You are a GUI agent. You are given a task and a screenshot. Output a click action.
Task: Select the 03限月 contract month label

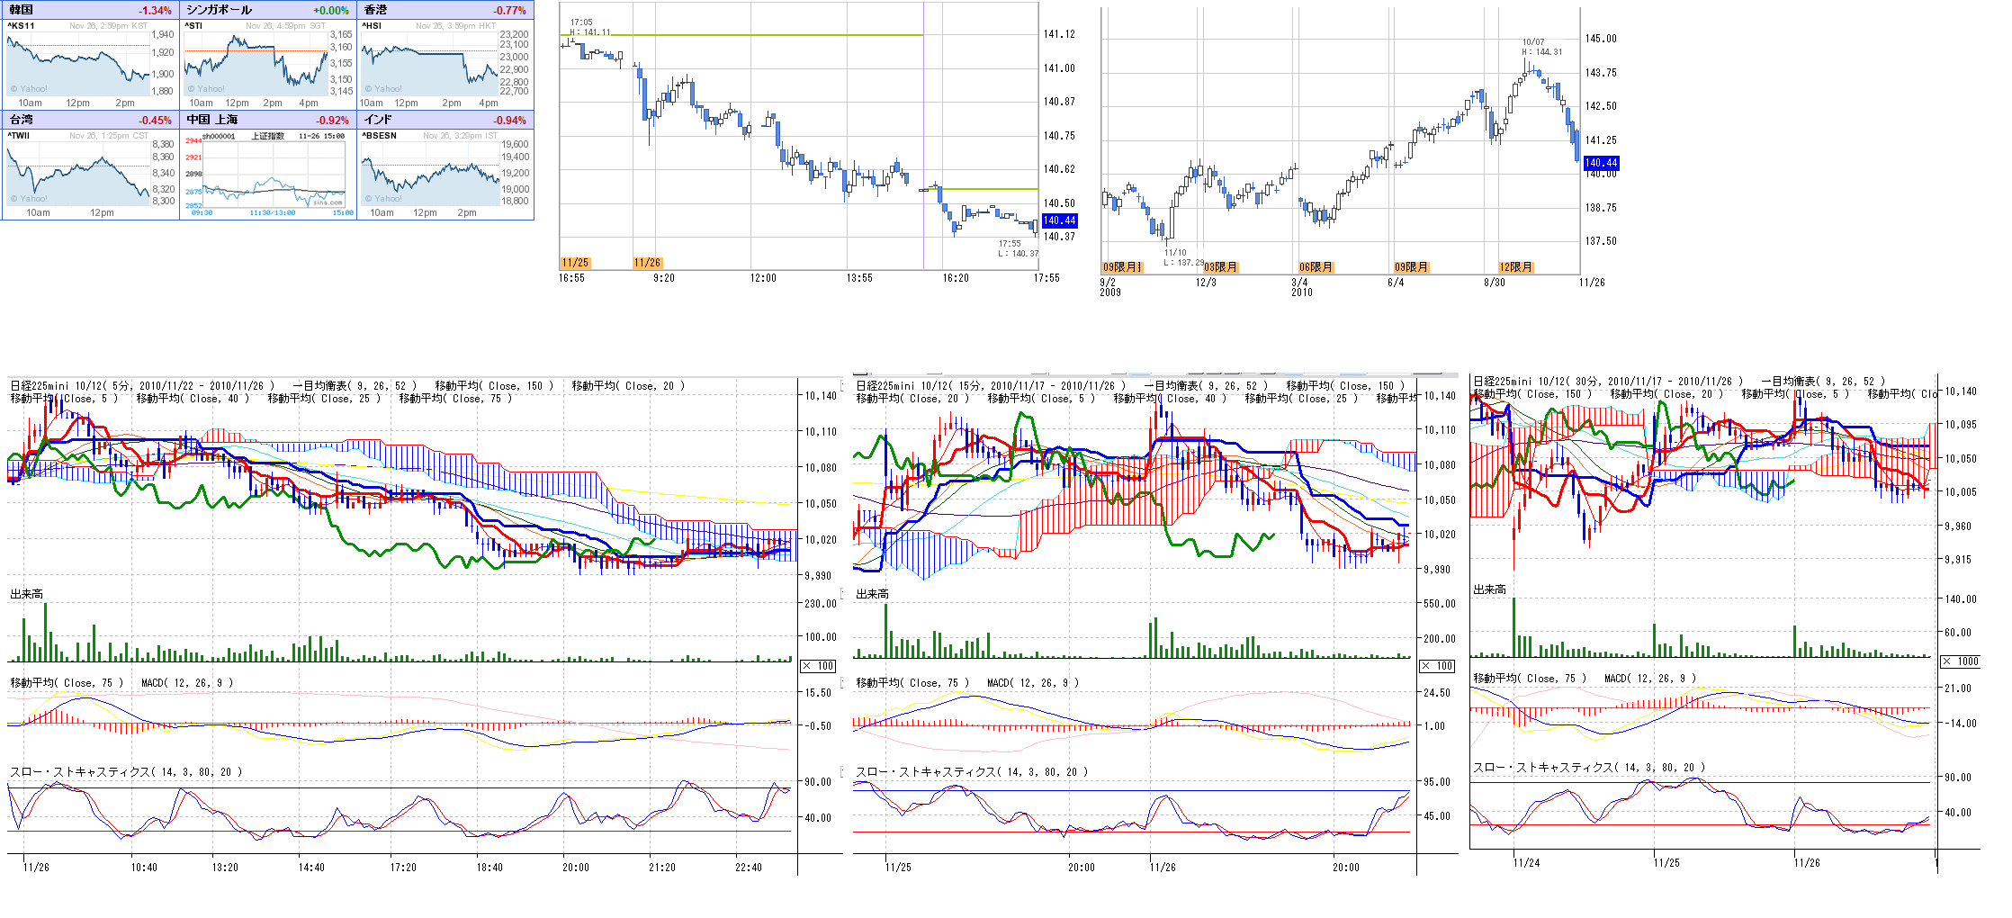tap(1220, 267)
